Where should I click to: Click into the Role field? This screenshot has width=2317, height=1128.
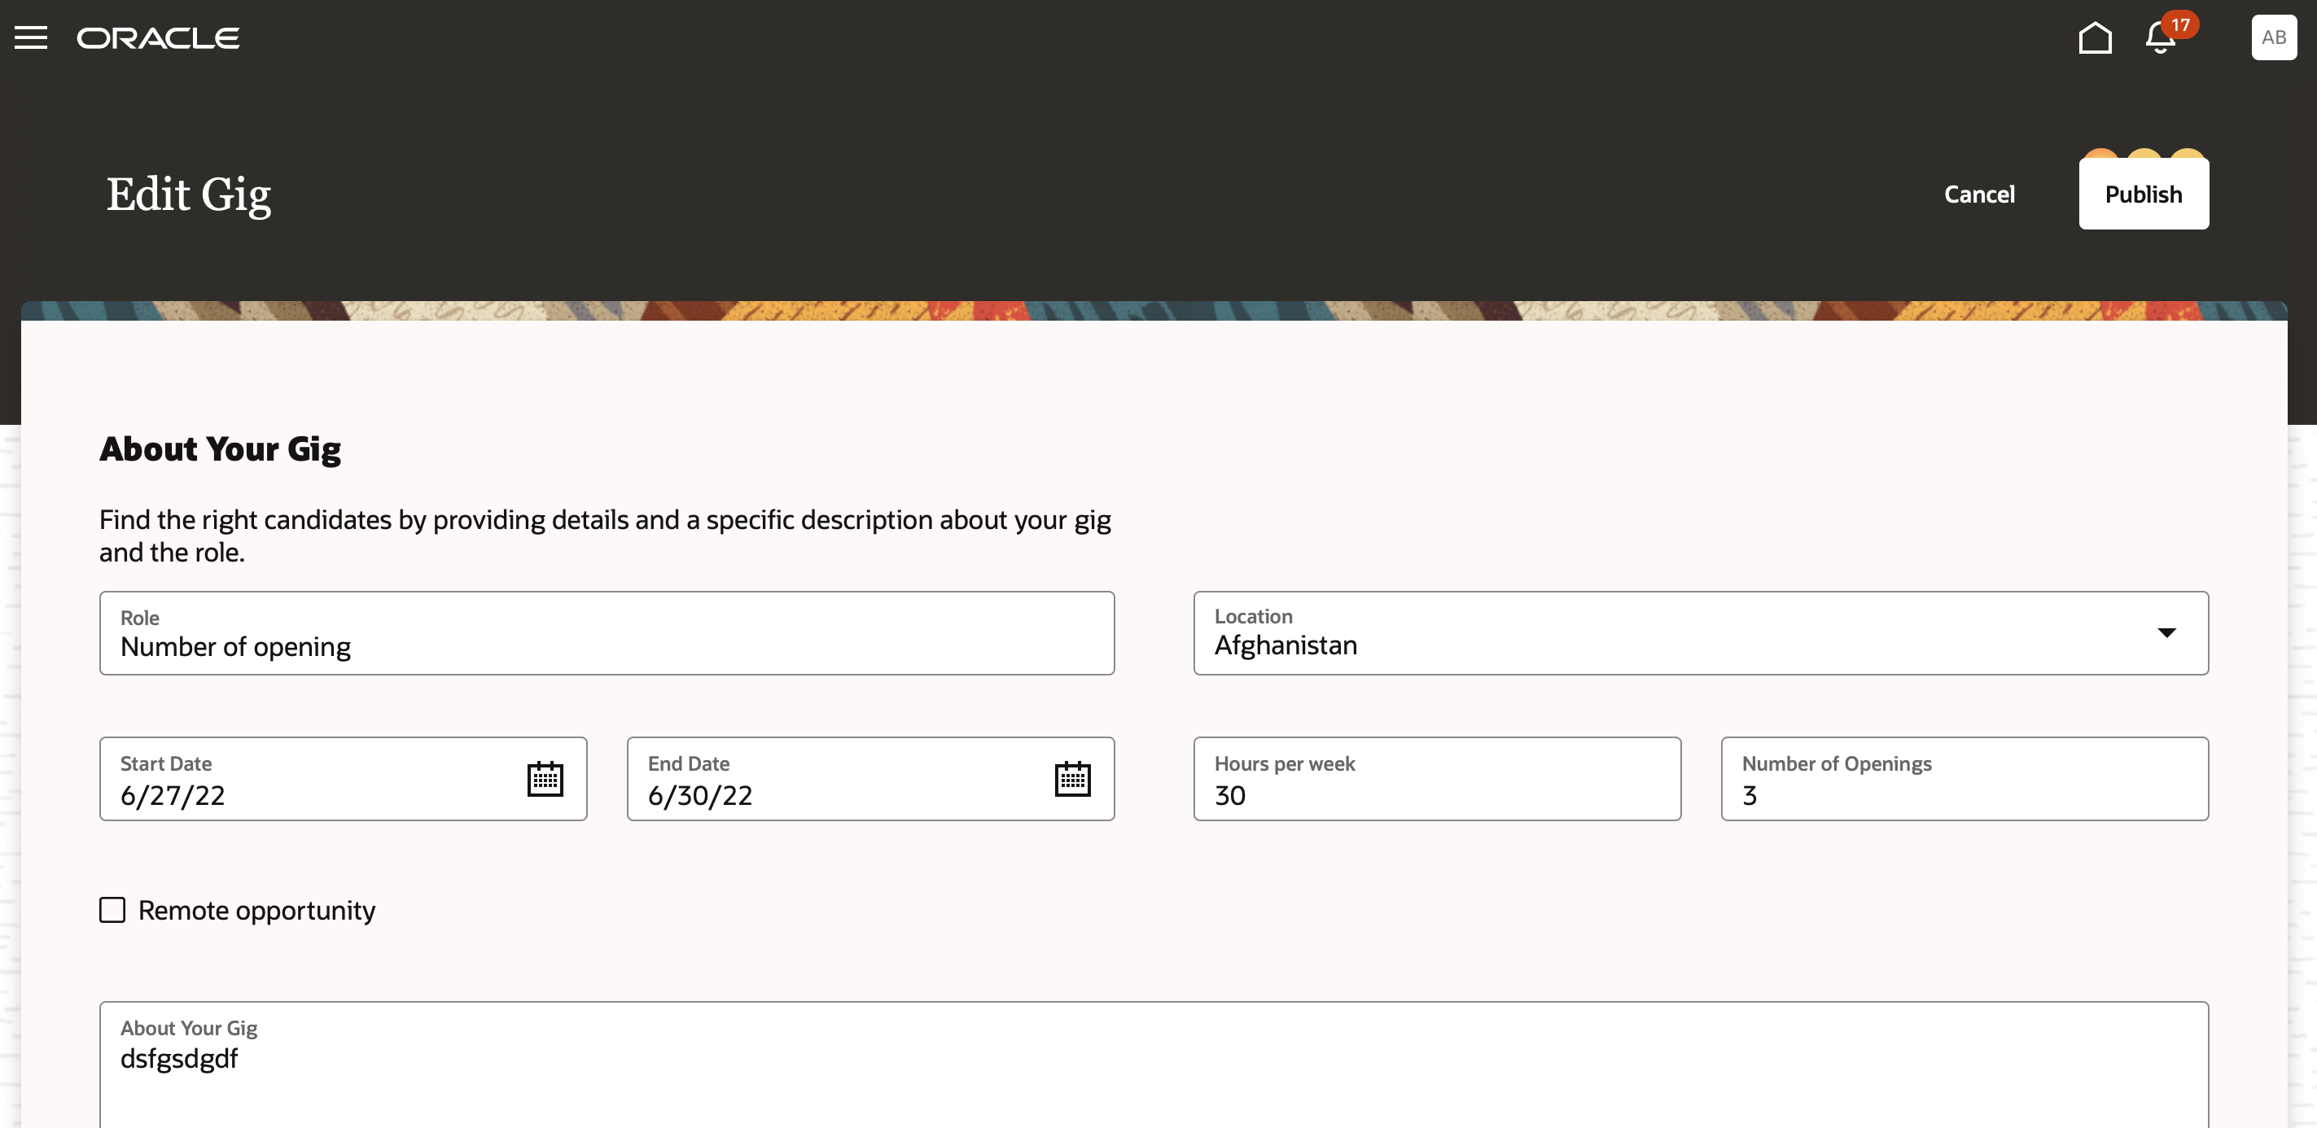(x=607, y=632)
